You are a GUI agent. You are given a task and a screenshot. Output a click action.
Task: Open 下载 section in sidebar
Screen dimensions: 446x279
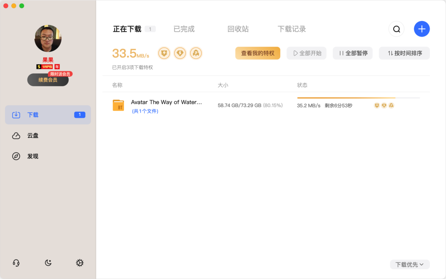click(x=48, y=115)
